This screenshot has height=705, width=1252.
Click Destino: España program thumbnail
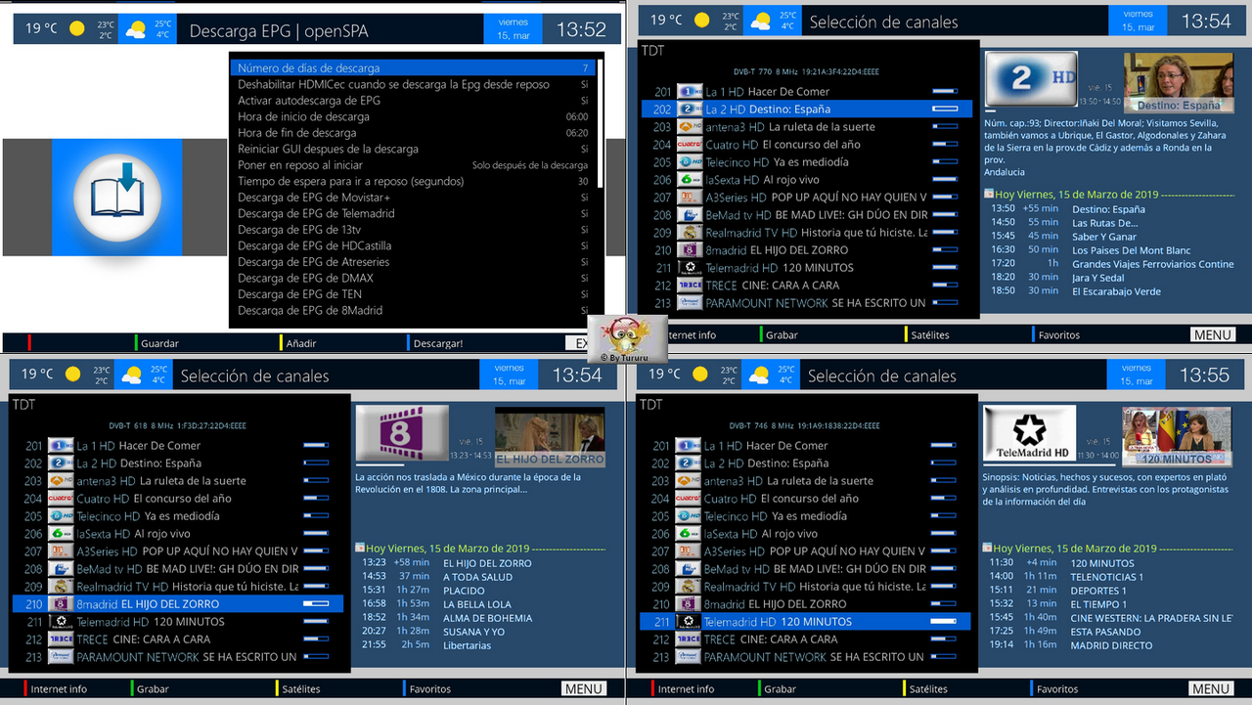[x=1179, y=83]
